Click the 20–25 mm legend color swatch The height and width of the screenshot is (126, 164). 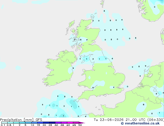[46, 123]
